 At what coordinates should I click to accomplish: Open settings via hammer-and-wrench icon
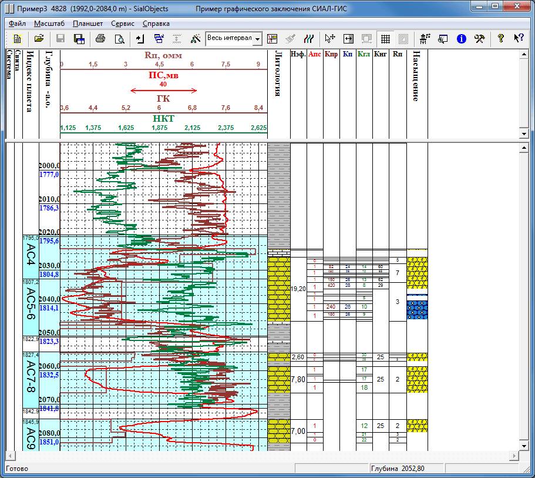click(480, 39)
